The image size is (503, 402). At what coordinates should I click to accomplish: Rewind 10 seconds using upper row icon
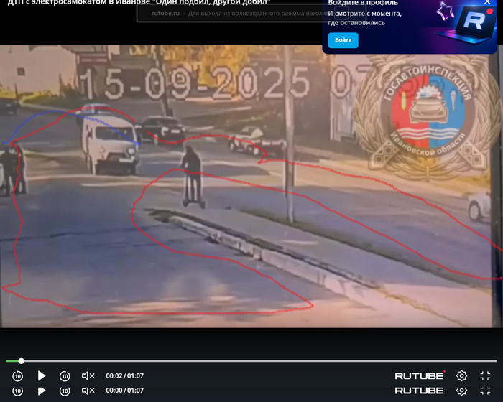click(17, 376)
